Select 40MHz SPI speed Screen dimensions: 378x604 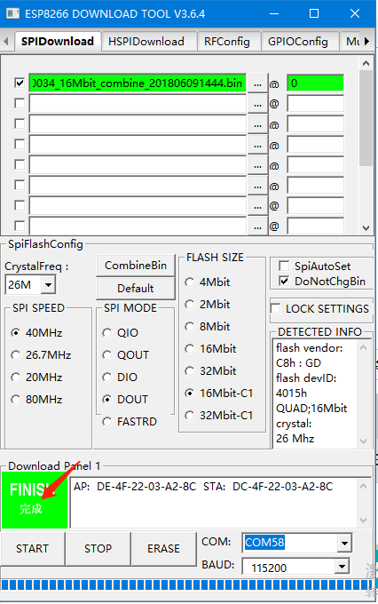pyautogui.click(x=37, y=333)
